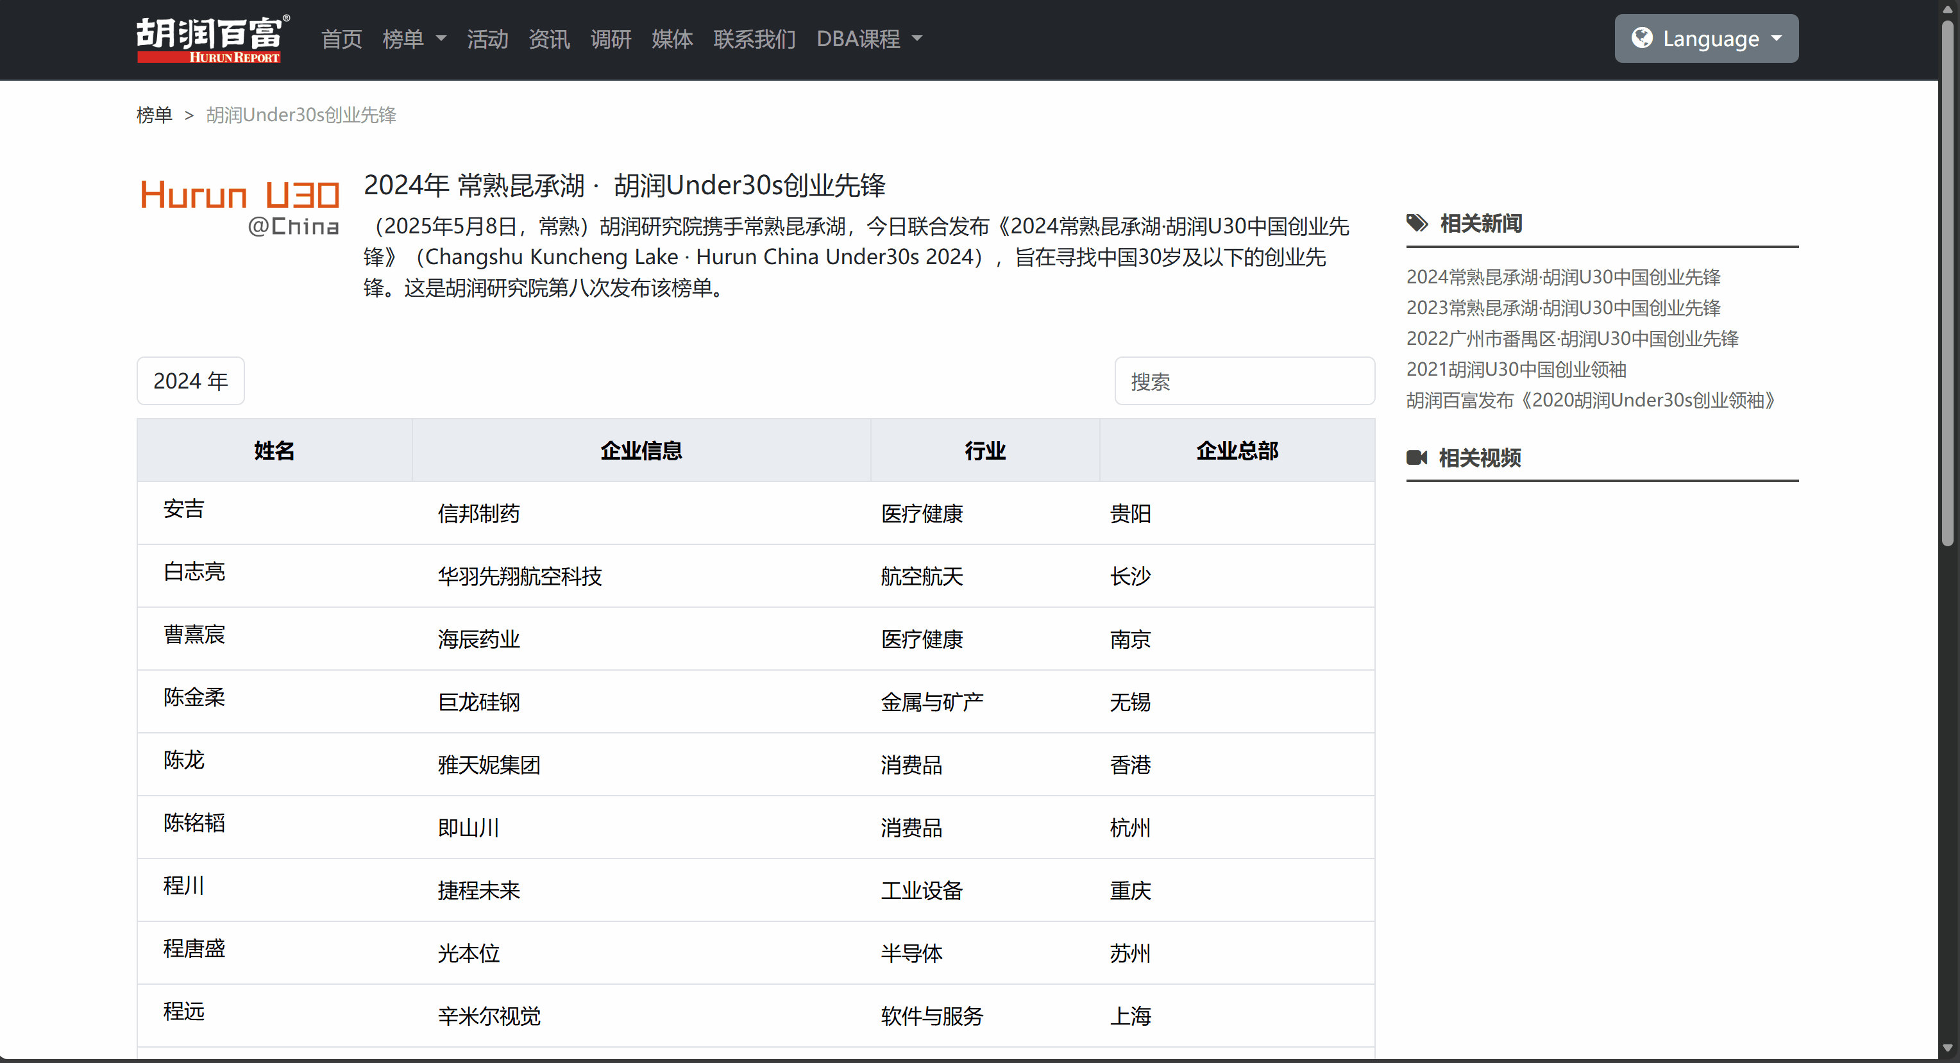The width and height of the screenshot is (1960, 1063).
Task: Click the globe icon in Language button
Action: [x=1642, y=38]
